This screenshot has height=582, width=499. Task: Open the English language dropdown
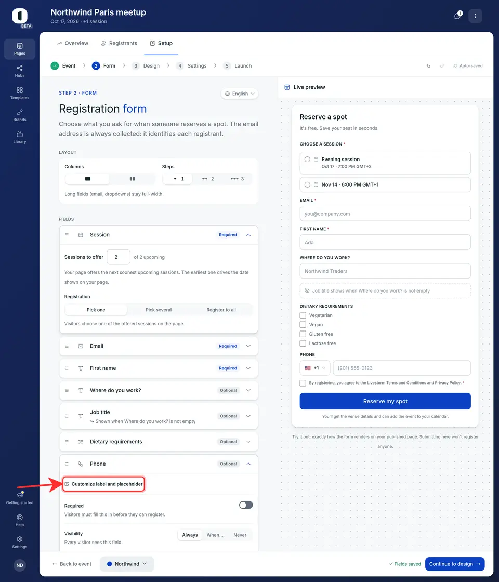pos(240,94)
